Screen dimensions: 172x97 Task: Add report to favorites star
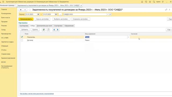30,10
